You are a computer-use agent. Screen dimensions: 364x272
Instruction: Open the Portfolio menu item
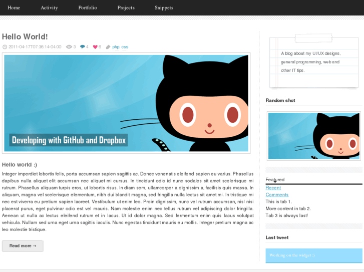(88, 7)
